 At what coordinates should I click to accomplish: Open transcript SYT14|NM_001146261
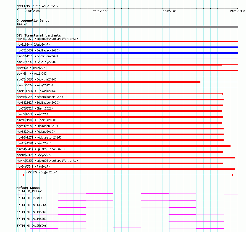pos(32,212)
